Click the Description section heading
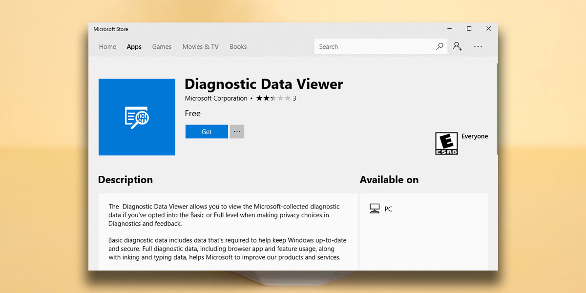The image size is (586, 293). coord(125,180)
